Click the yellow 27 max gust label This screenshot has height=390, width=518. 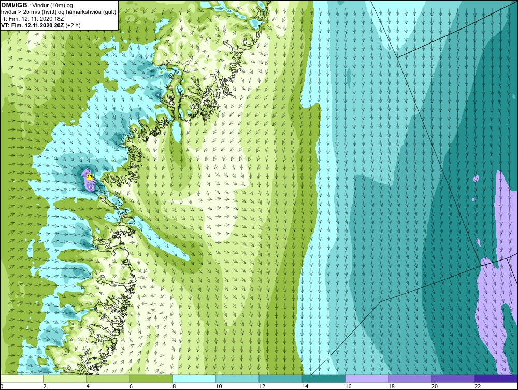tap(90, 177)
